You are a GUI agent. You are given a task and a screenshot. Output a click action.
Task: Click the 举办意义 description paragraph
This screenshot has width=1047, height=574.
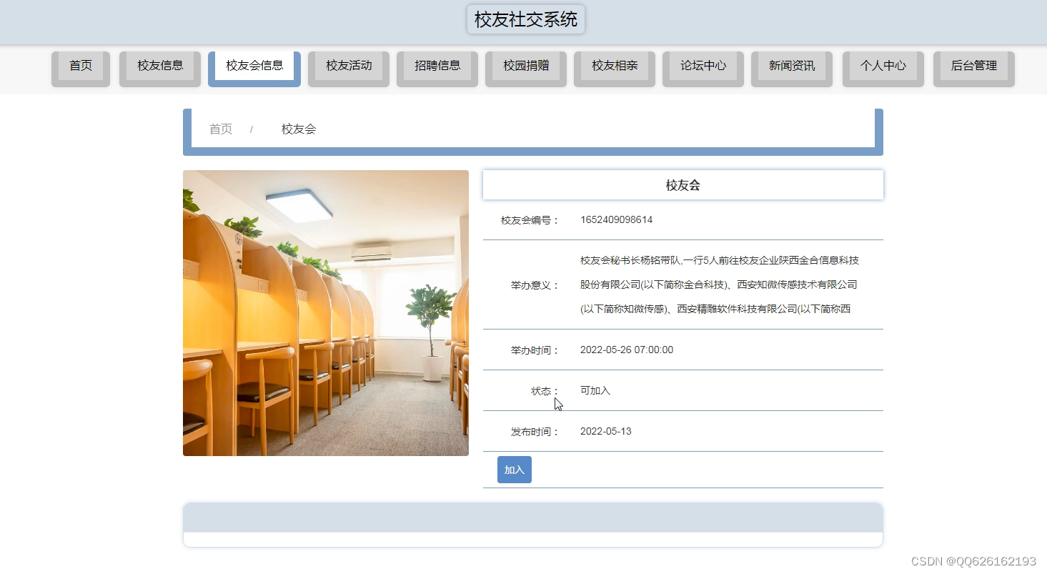(720, 284)
